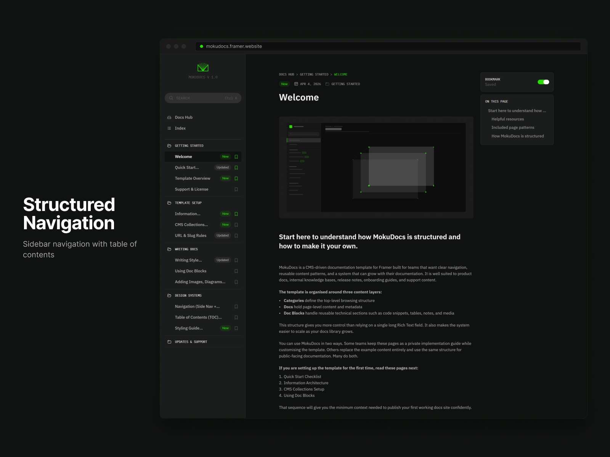Click the Welcome hero thumbnail image

tap(376, 167)
